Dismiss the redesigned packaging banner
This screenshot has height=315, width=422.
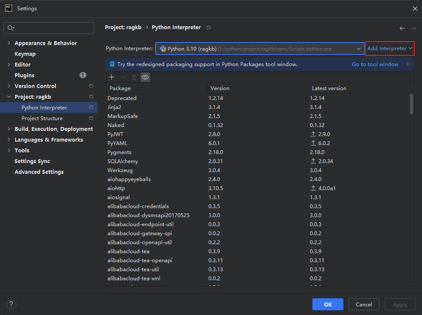point(408,64)
